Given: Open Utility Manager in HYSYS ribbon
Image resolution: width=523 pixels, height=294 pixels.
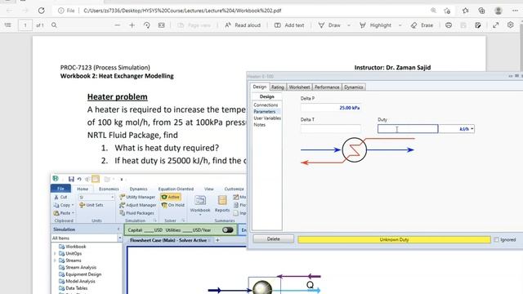Looking at the screenshot, I should (137, 197).
